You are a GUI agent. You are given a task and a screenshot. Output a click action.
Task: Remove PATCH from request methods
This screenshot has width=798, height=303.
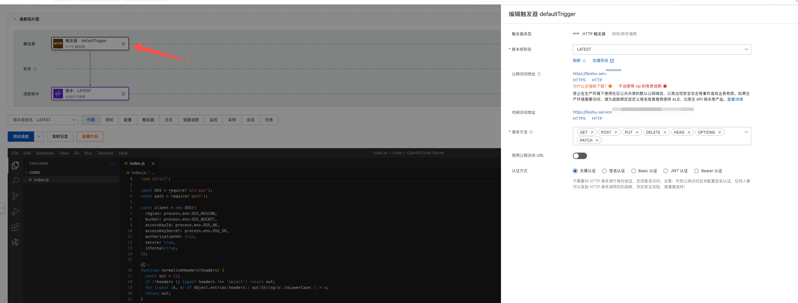point(597,140)
